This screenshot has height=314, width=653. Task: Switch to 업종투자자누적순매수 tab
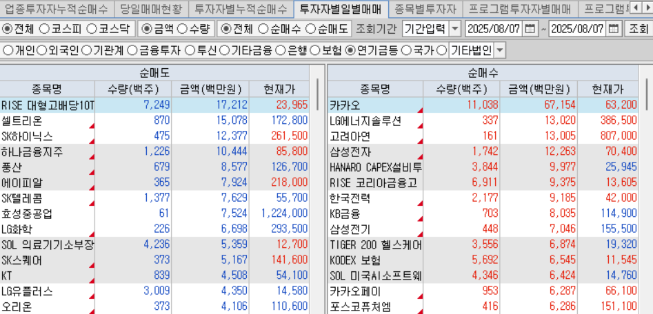click(57, 8)
